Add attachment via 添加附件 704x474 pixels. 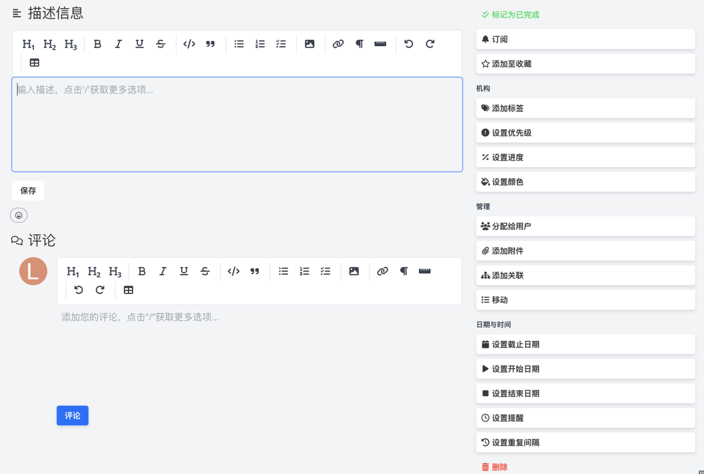585,251
